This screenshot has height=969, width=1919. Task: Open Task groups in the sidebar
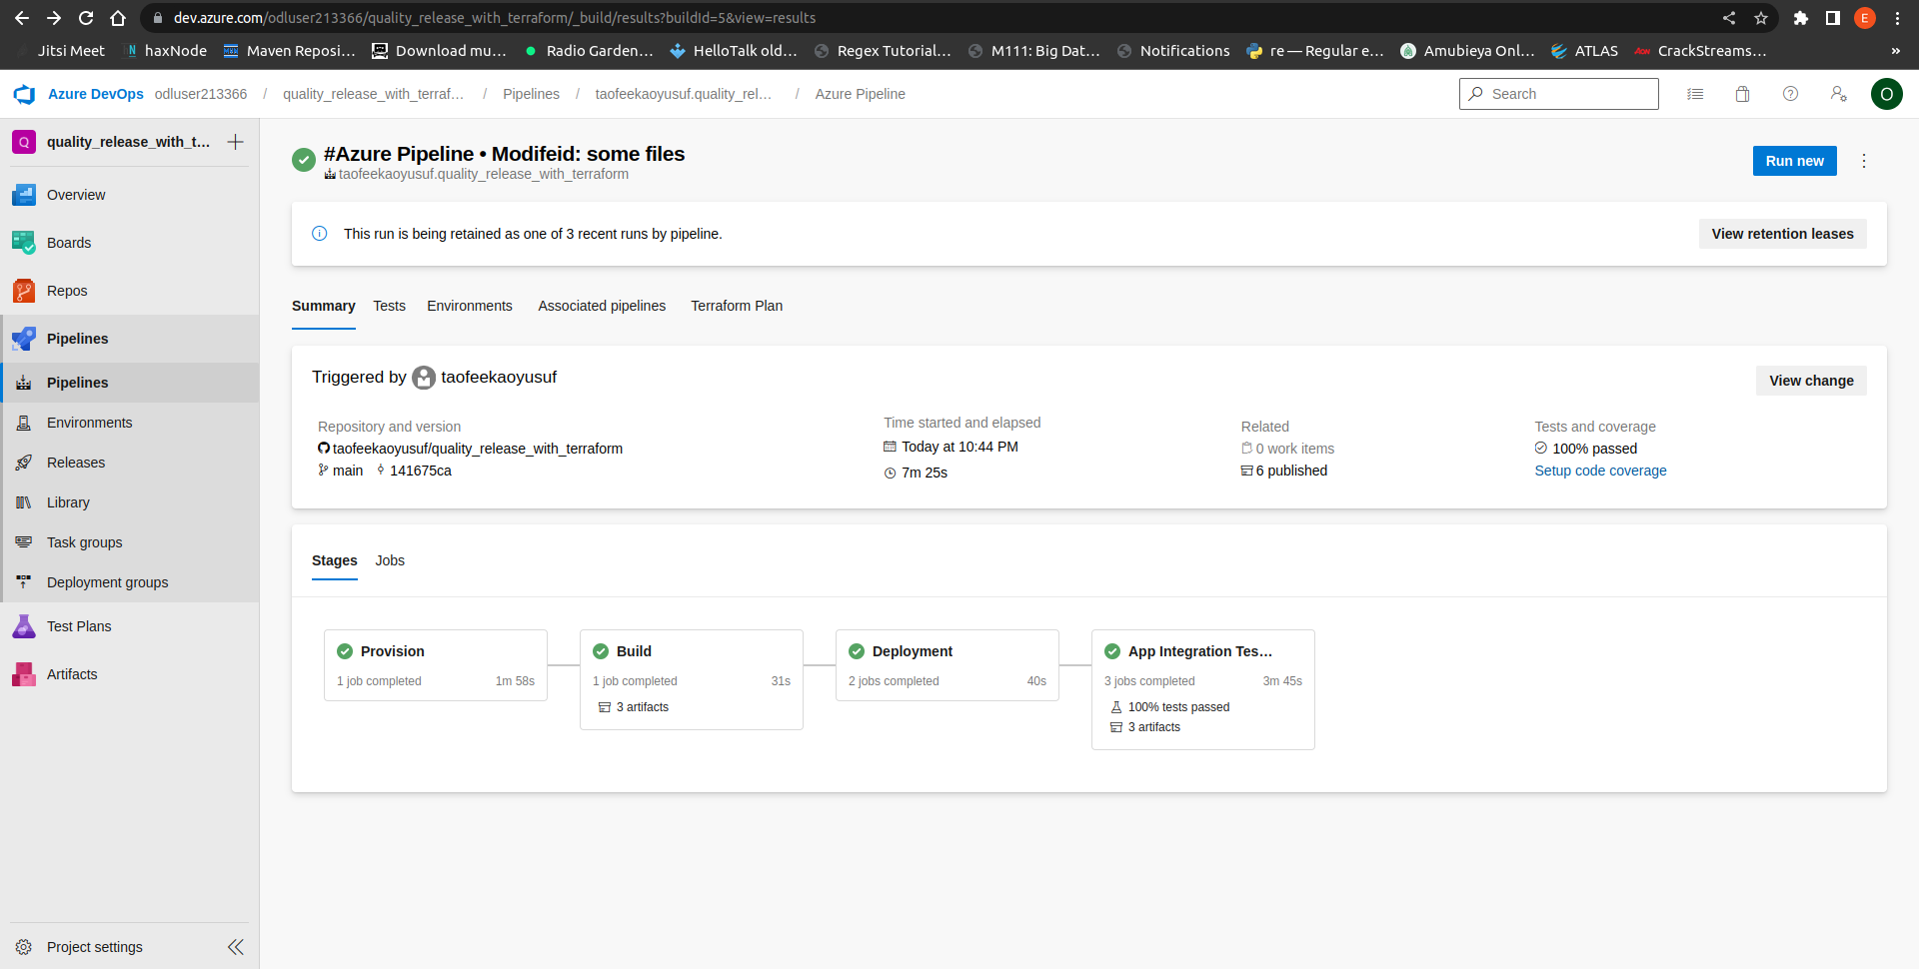pos(130,542)
